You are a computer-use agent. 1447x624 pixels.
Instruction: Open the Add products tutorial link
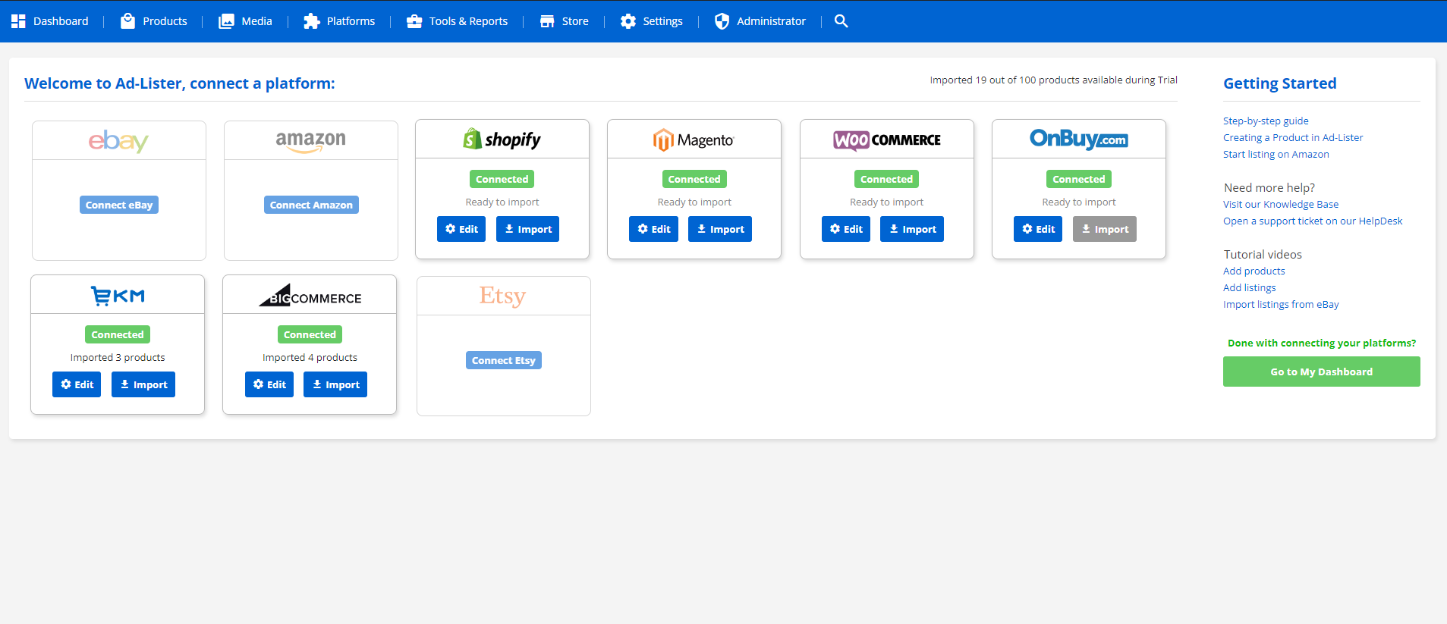click(1254, 271)
